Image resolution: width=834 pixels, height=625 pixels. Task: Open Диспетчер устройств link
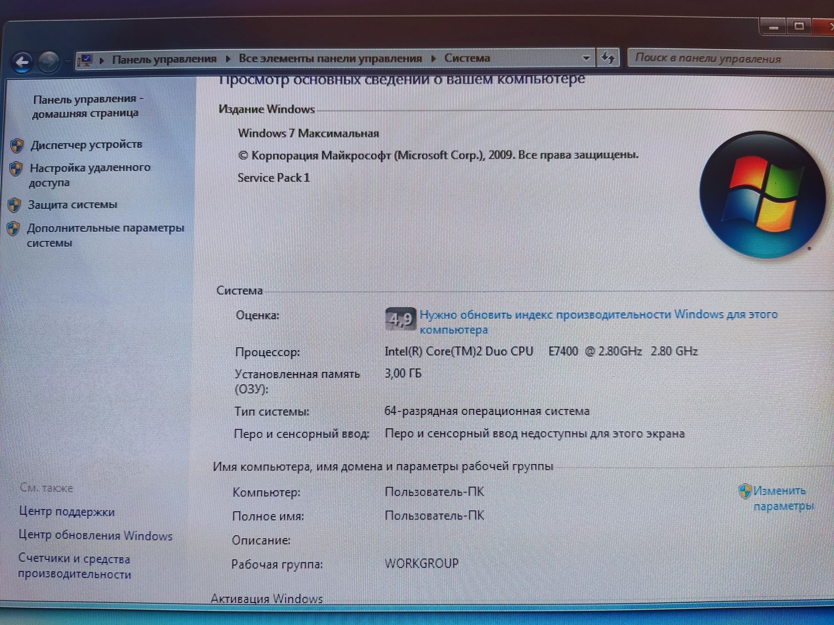86,145
